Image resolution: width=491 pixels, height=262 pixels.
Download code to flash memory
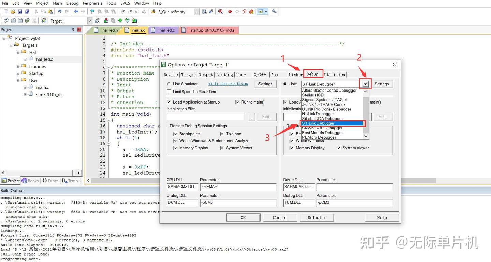tap(43, 20)
